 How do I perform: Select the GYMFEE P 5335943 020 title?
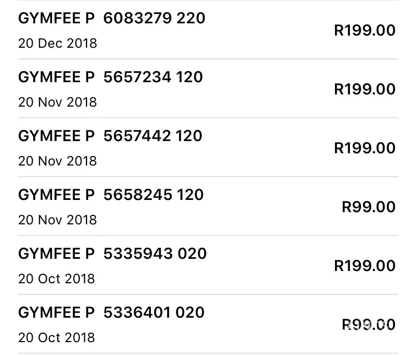pos(112,254)
